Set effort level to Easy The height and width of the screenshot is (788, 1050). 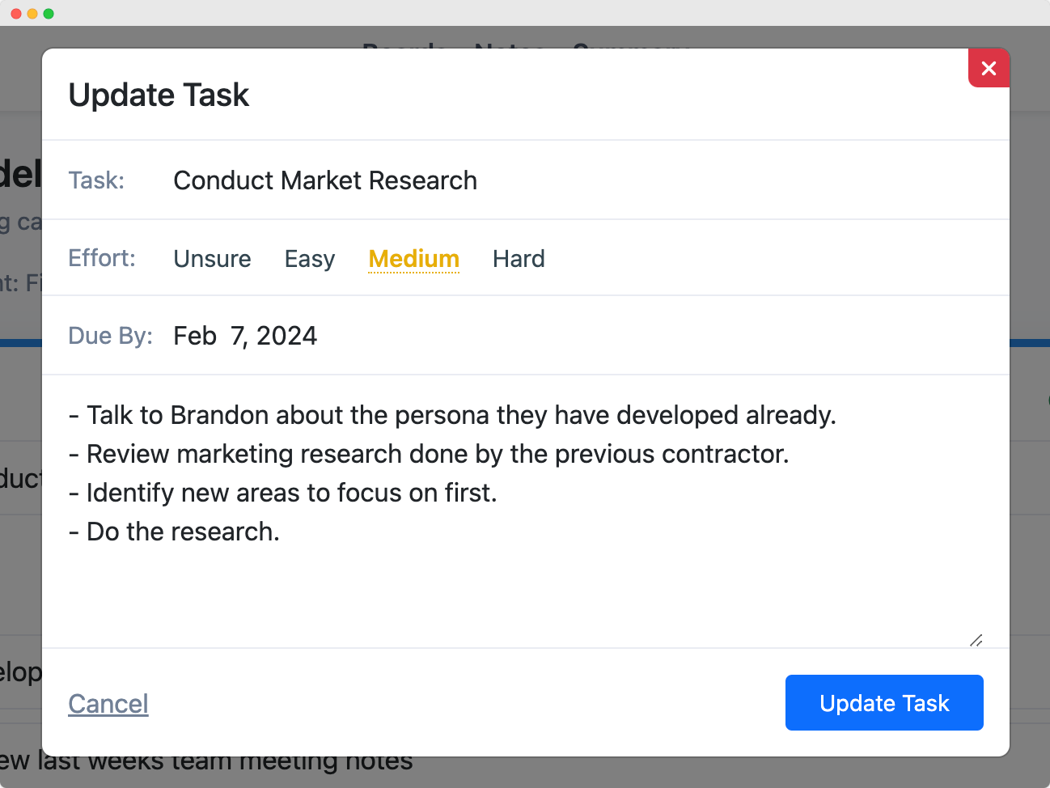pyautogui.click(x=309, y=259)
